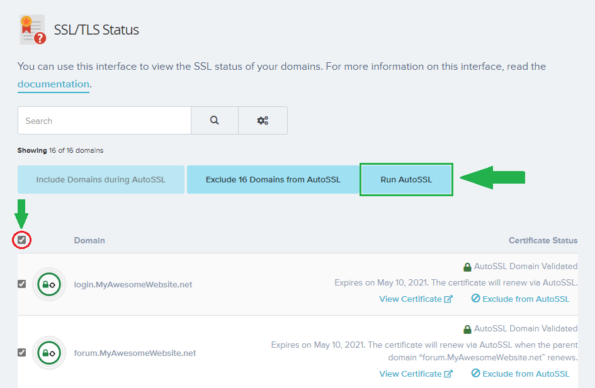This screenshot has width=595, height=388.
Task: Click green padlock in forum domain's validated status
Action: click(467, 329)
